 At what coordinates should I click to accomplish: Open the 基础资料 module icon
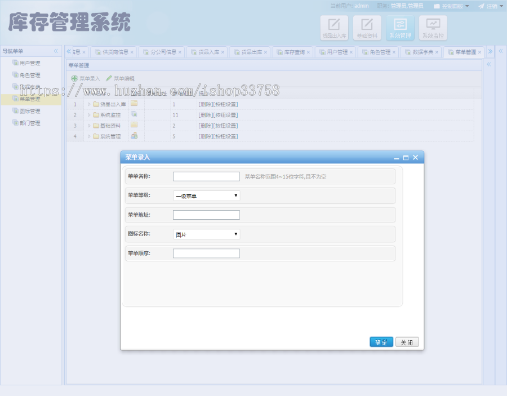tap(367, 26)
